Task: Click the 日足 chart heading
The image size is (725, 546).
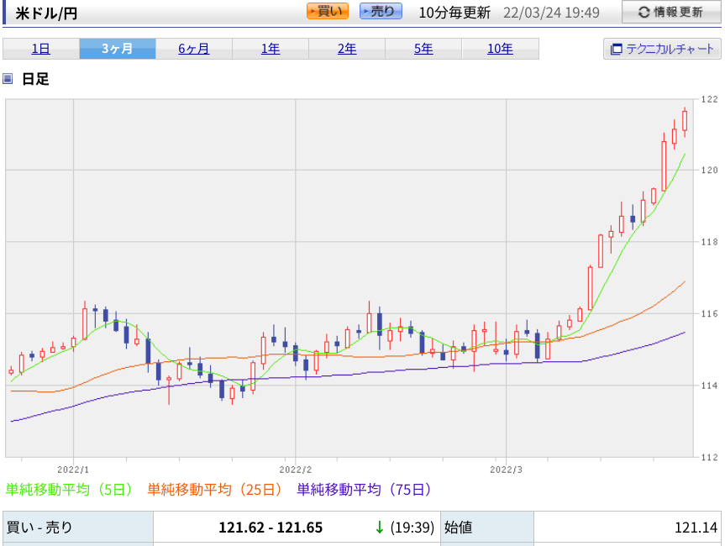Action: [35, 79]
